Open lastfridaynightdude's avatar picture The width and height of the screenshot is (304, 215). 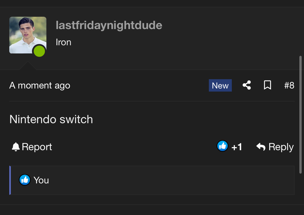28,35
